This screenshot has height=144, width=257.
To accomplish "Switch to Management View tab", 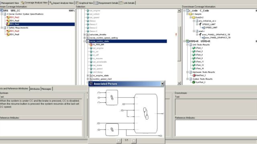I will pos(10,3).
